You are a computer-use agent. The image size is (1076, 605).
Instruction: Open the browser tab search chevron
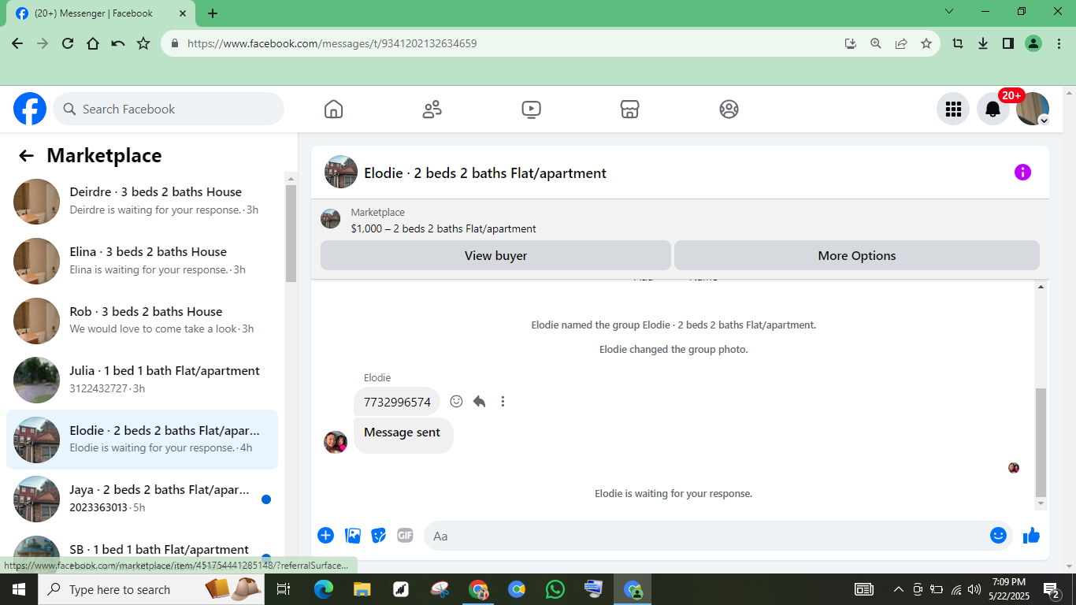pyautogui.click(x=949, y=12)
